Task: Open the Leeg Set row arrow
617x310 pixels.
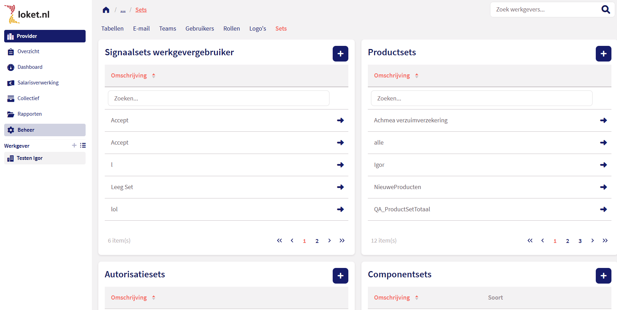Action: point(340,187)
